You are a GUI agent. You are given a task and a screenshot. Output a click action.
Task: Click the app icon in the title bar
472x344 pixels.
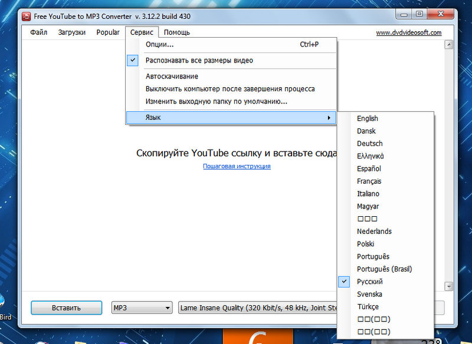pyautogui.click(x=27, y=16)
